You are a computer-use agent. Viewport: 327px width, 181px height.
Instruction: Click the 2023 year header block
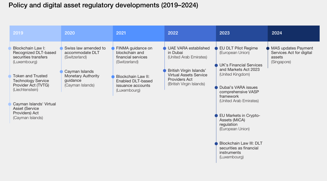click(242, 33)
